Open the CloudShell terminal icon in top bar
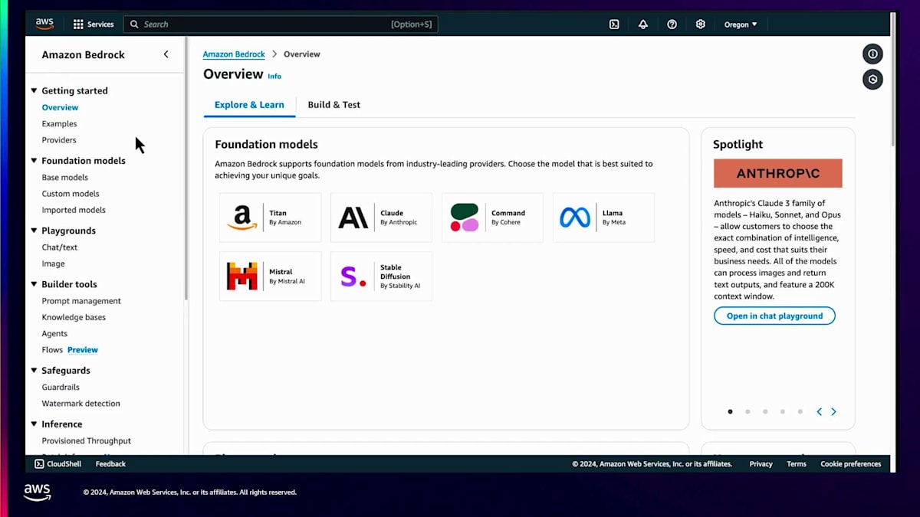The image size is (920, 517). (614, 25)
